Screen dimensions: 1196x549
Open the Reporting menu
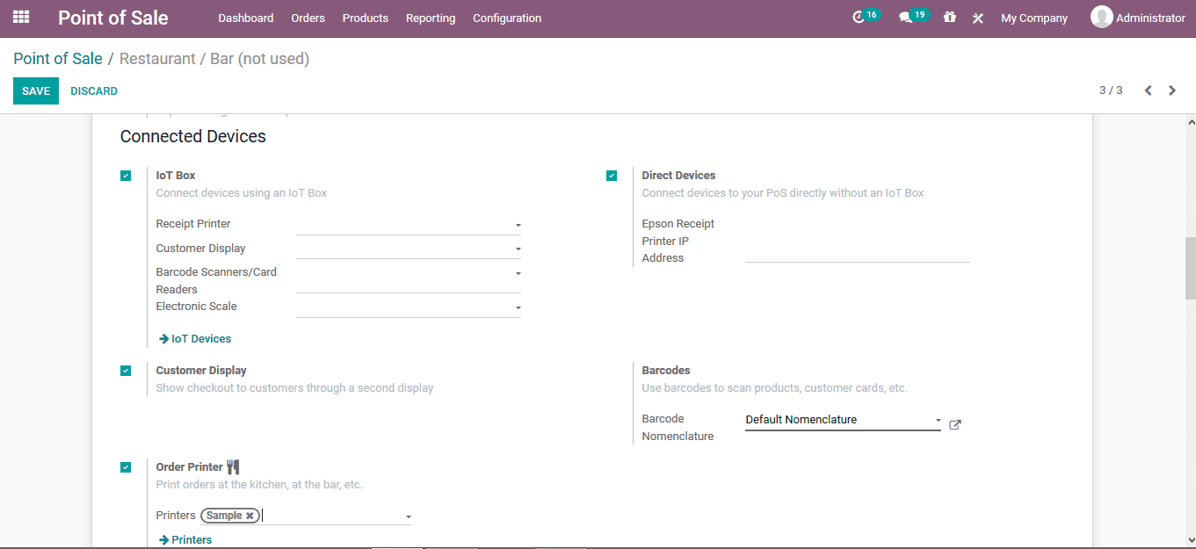click(x=431, y=18)
